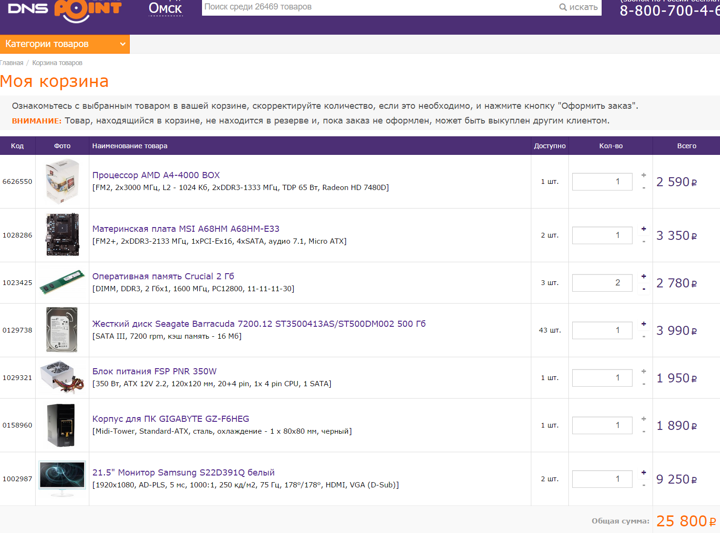Select product code 1028286
720x533 pixels.
coord(18,235)
